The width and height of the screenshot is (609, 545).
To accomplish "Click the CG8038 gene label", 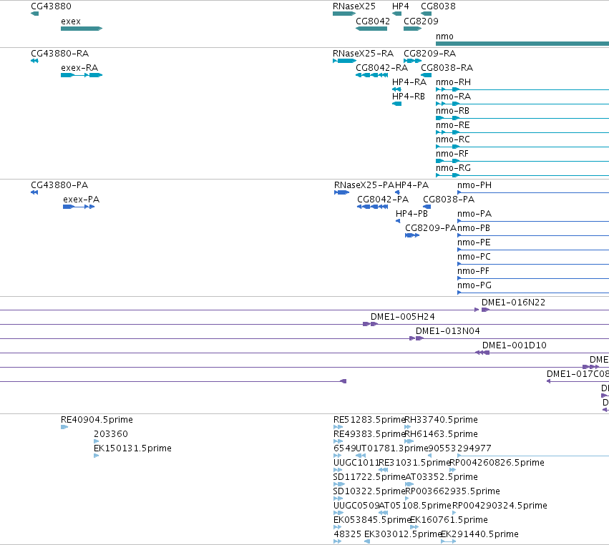I will 438,6.
